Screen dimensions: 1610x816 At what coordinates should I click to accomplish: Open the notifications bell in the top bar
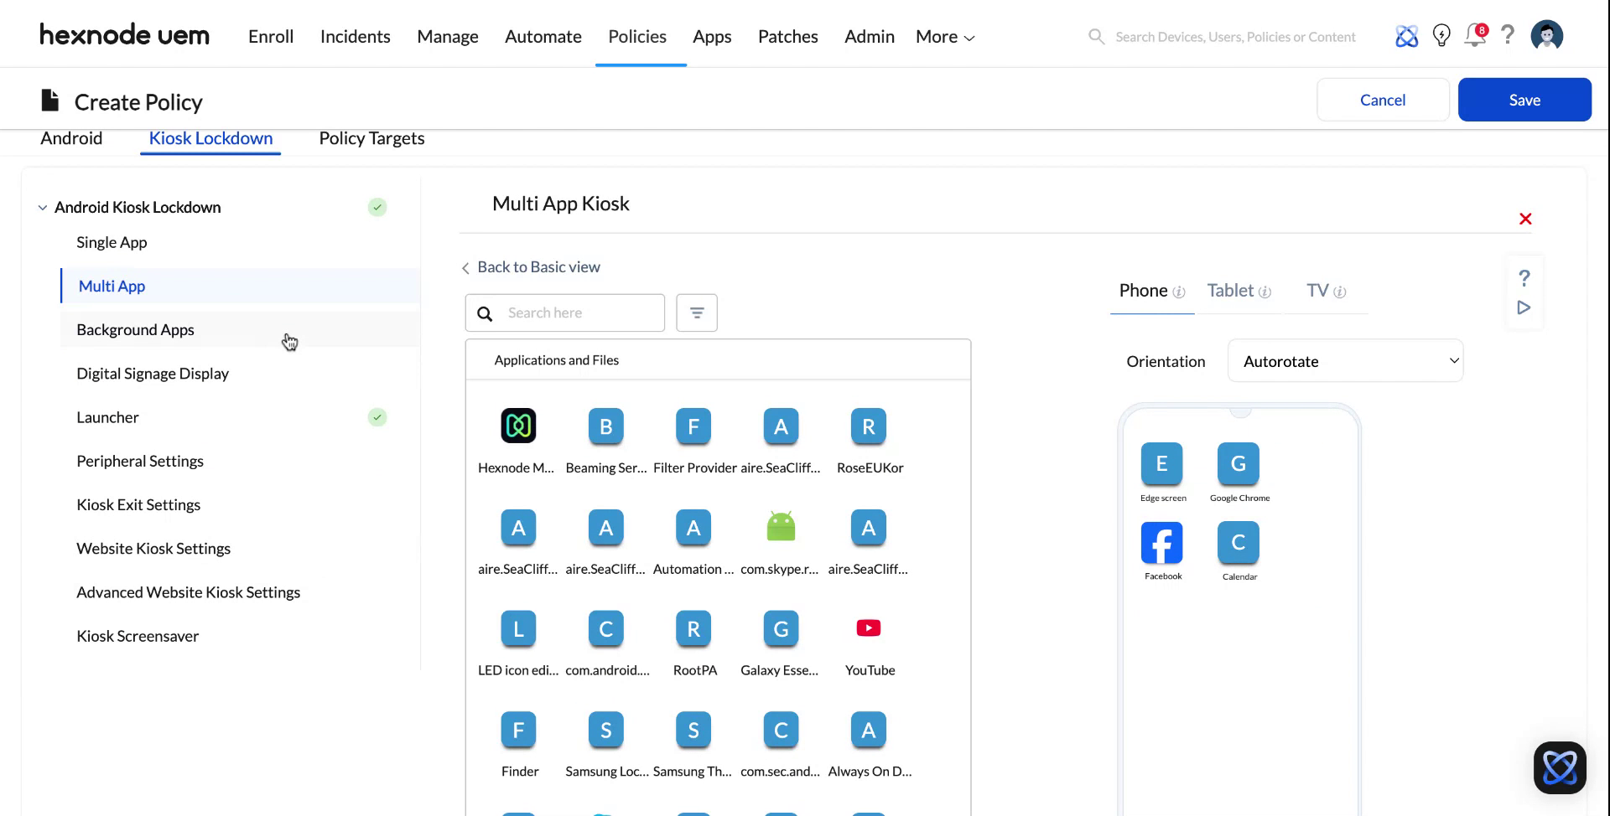1474,35
